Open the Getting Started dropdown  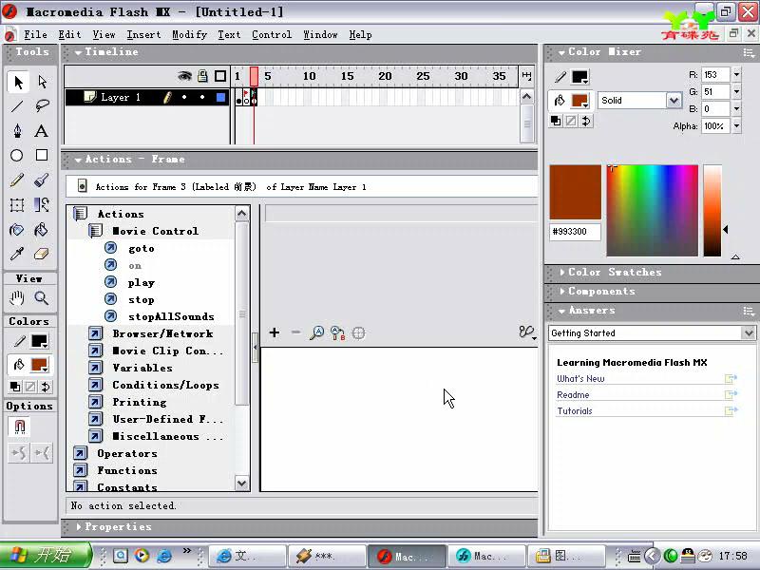coord(749,333)
